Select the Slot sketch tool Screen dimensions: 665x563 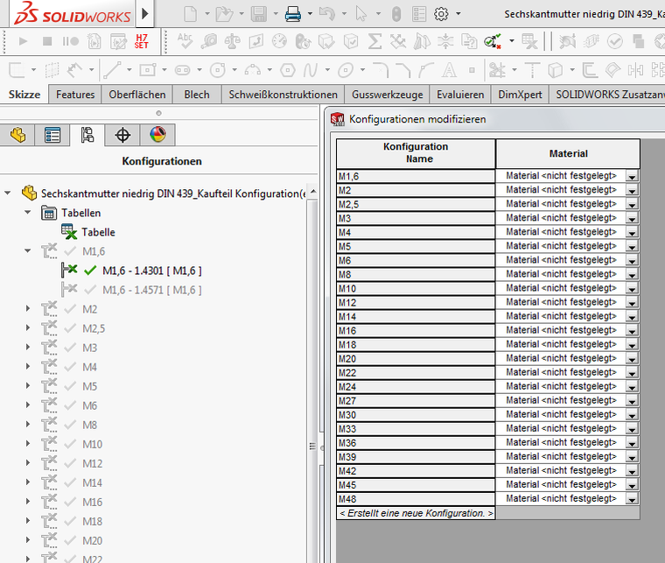click(x=182, y=70)
